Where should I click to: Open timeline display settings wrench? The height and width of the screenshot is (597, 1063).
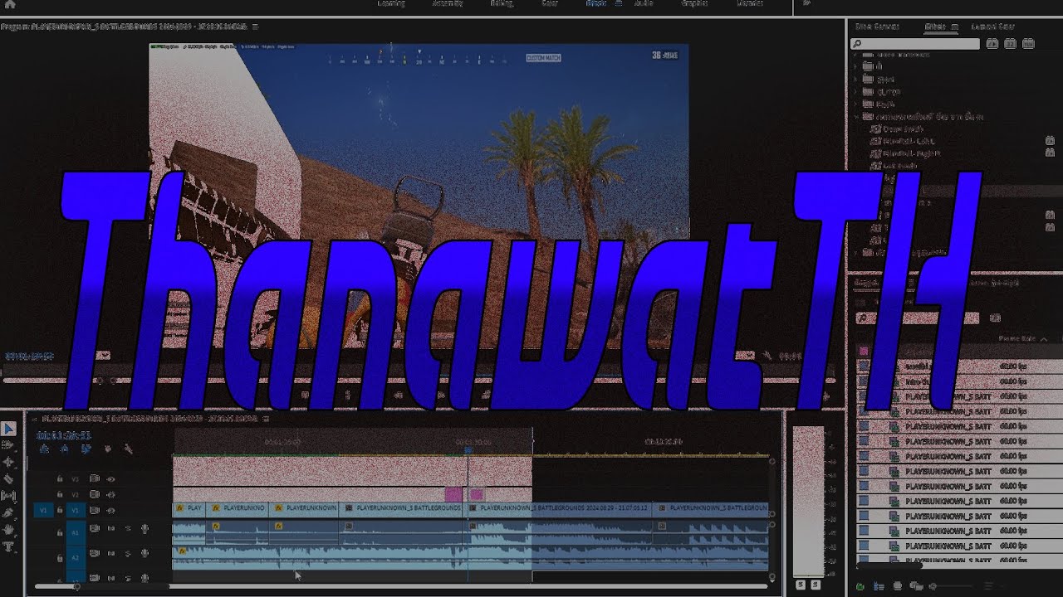tap(128, 449)
